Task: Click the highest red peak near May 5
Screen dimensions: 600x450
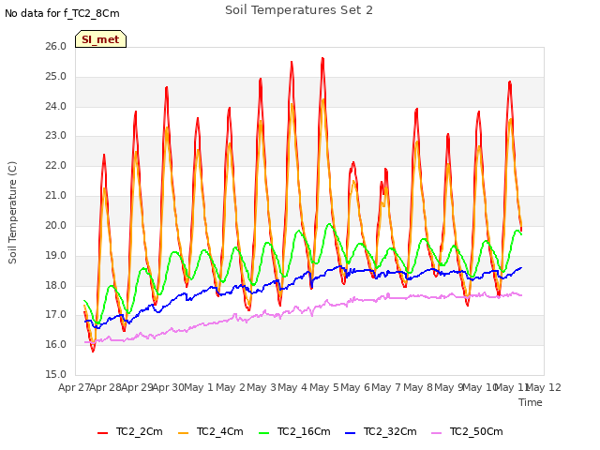Action: click(x=322, y=58)
